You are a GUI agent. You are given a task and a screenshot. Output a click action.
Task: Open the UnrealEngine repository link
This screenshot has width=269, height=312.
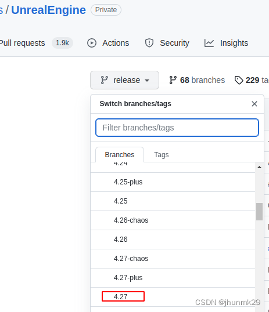tap(48, 10)
